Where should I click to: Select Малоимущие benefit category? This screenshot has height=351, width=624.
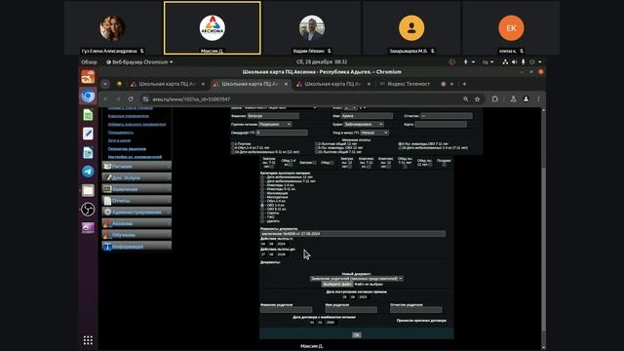(262, 193)
